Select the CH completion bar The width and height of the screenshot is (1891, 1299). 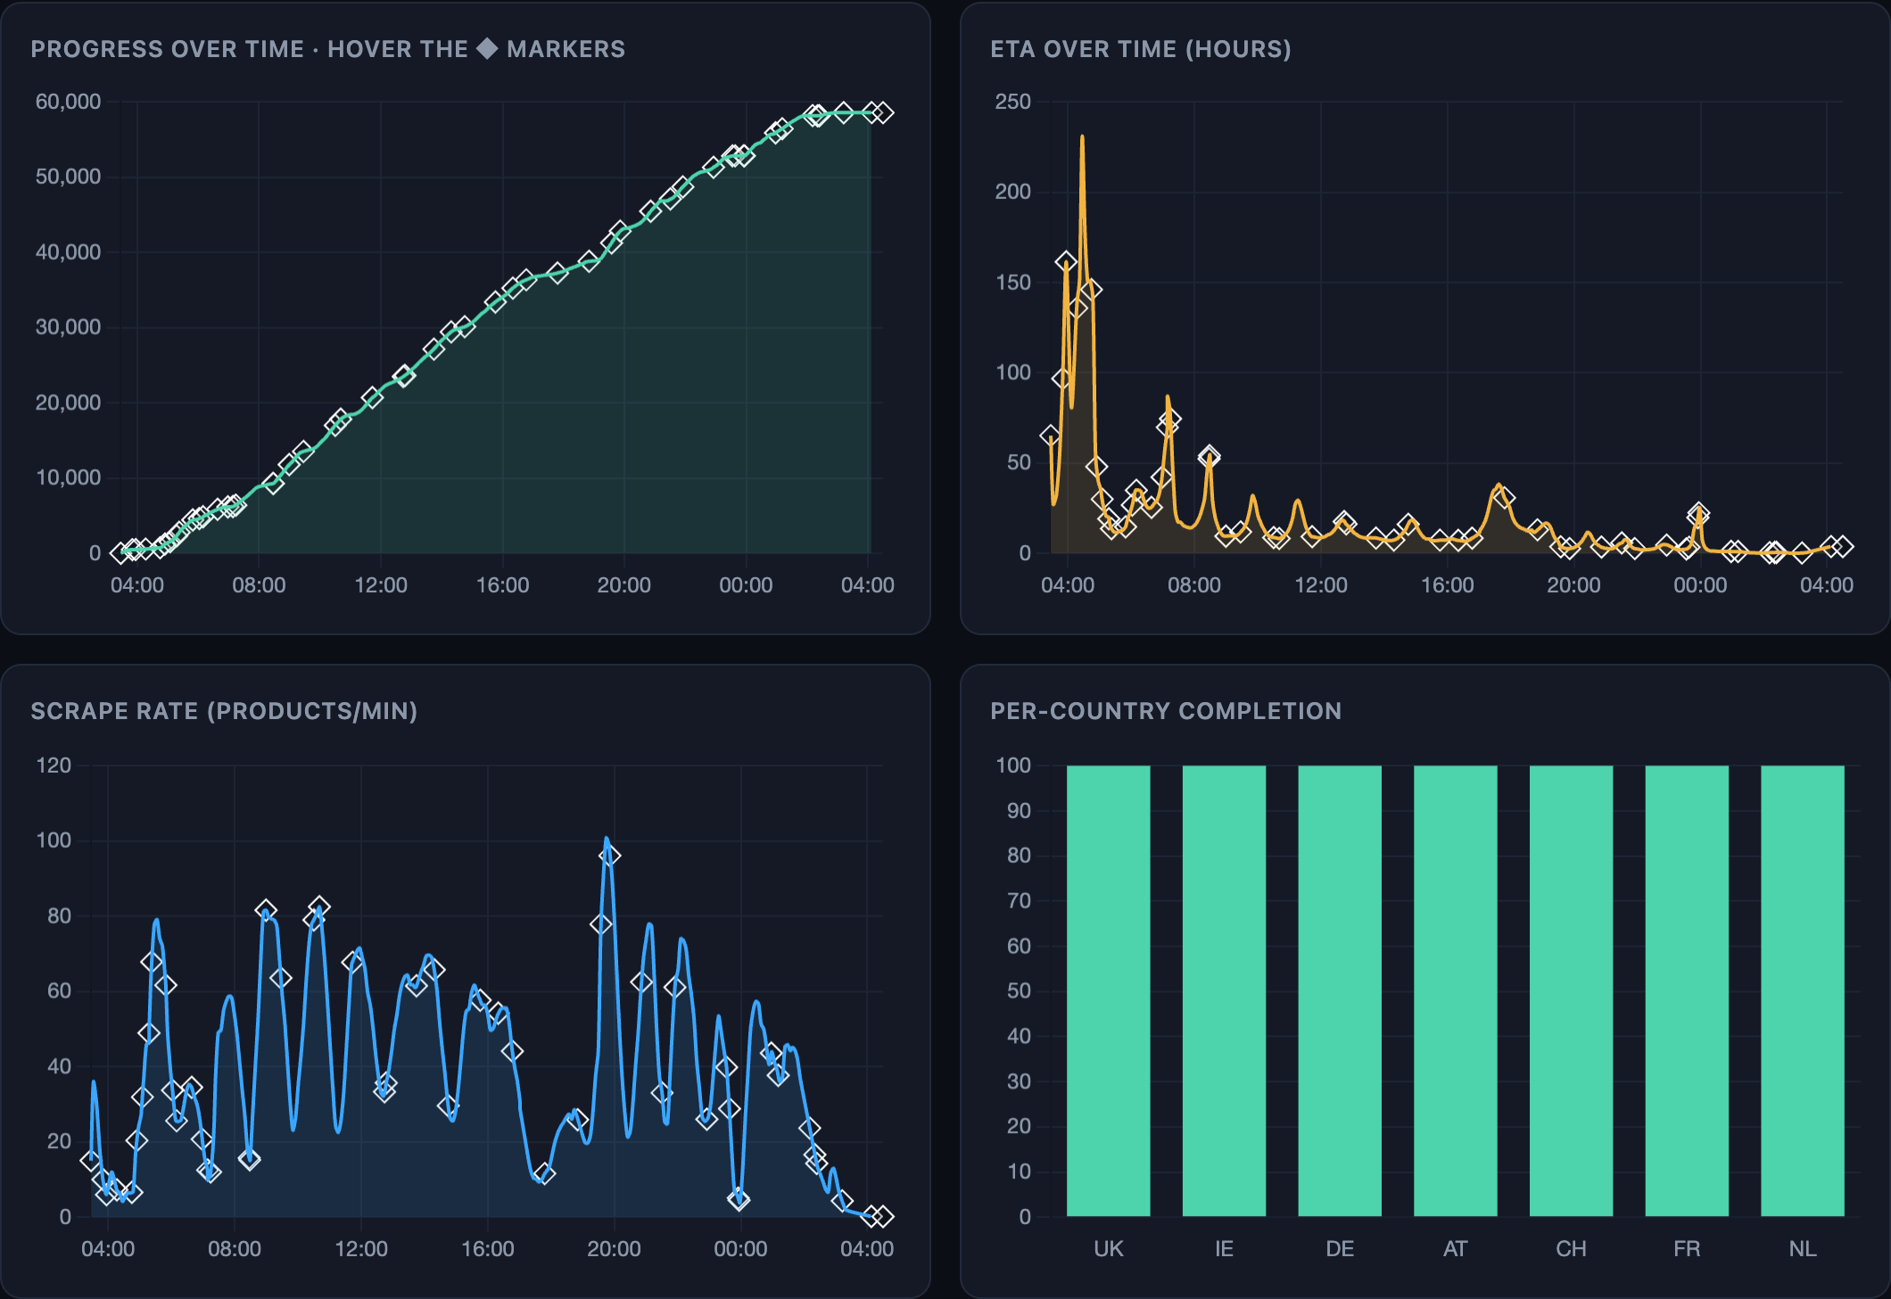coord(1571,990)
